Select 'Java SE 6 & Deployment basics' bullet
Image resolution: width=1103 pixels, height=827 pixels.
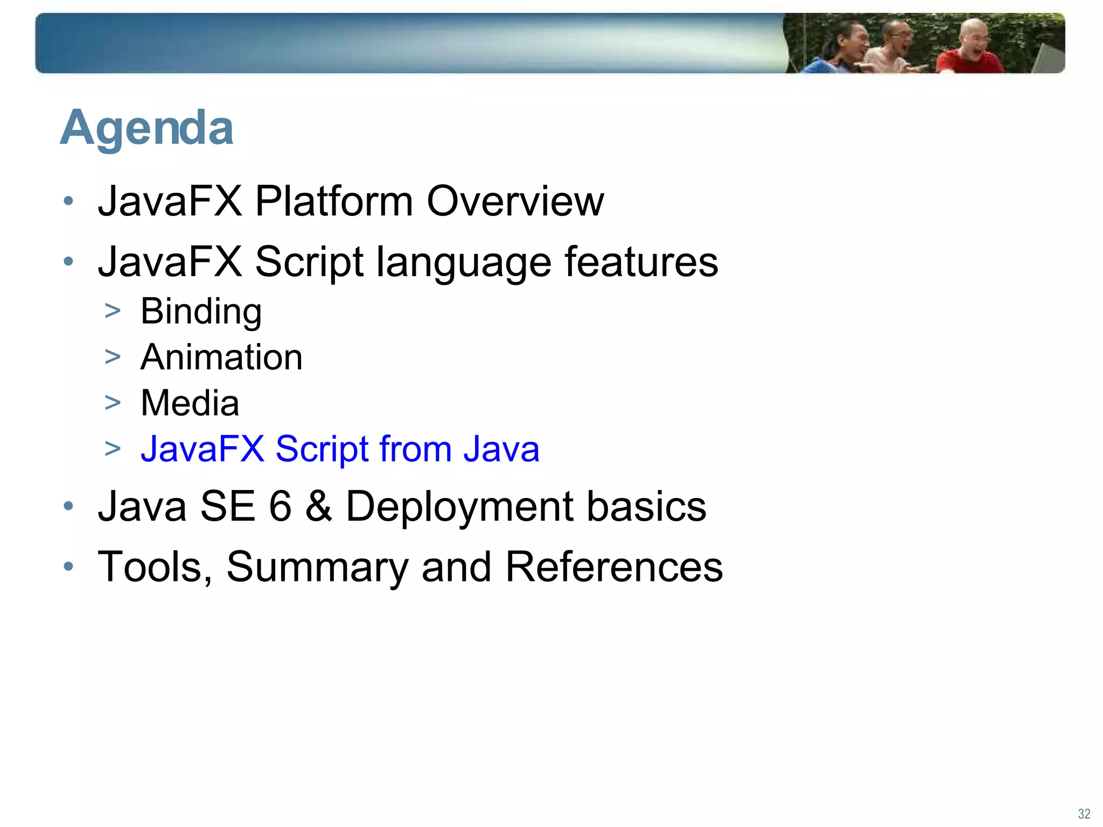pos(402,506)
